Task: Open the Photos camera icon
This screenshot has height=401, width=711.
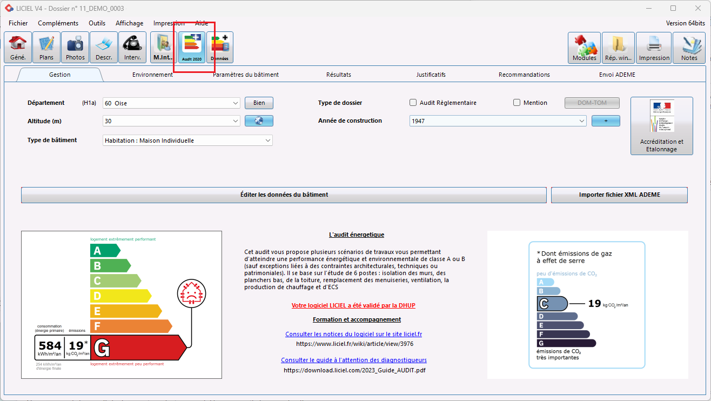Action: click(75, 48)
